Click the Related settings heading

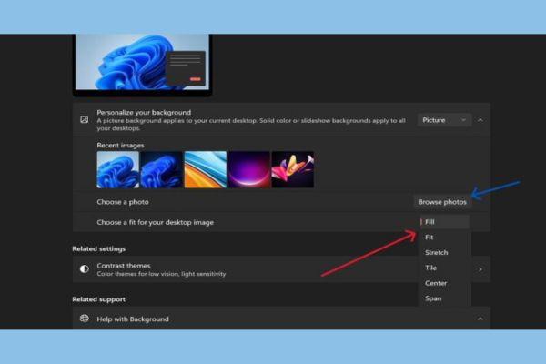pyautogui.click(x=99, y=248)
